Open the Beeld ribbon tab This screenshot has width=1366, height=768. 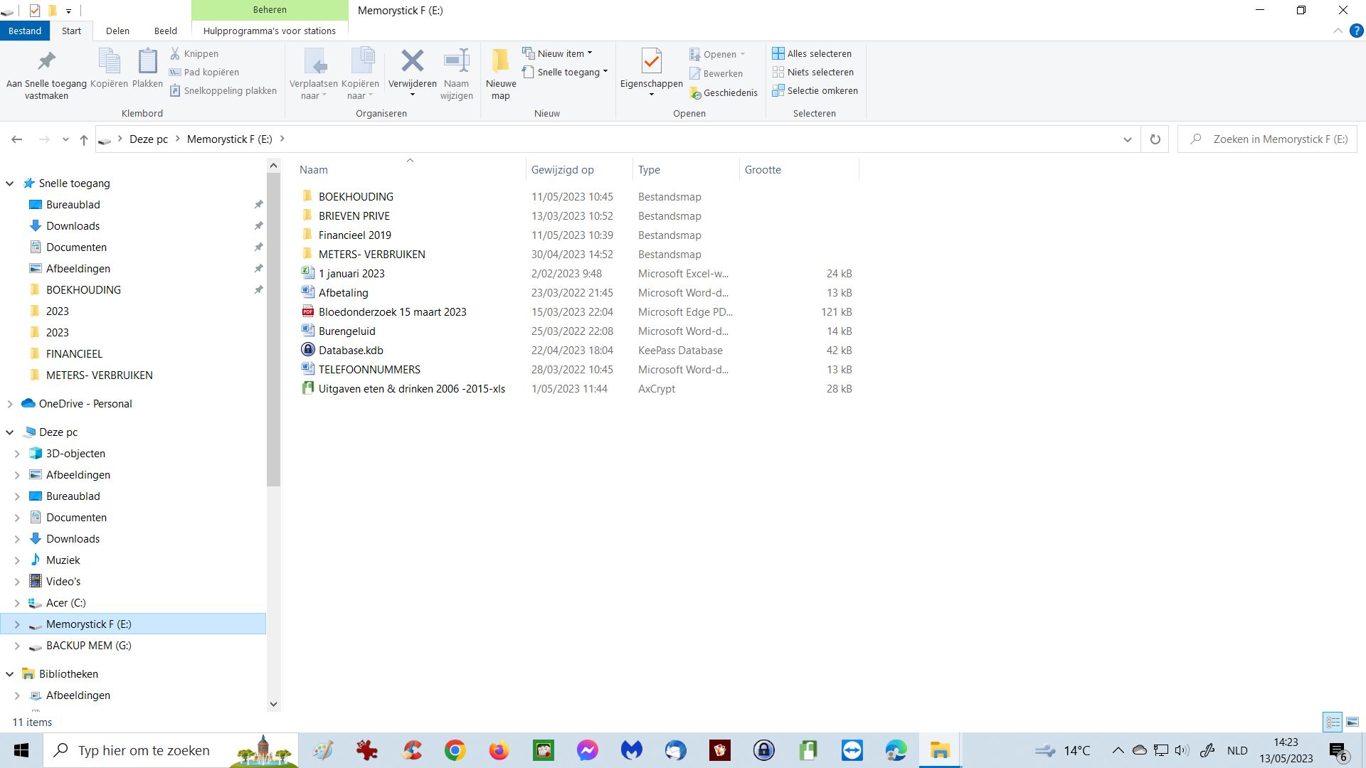(165, 31)
